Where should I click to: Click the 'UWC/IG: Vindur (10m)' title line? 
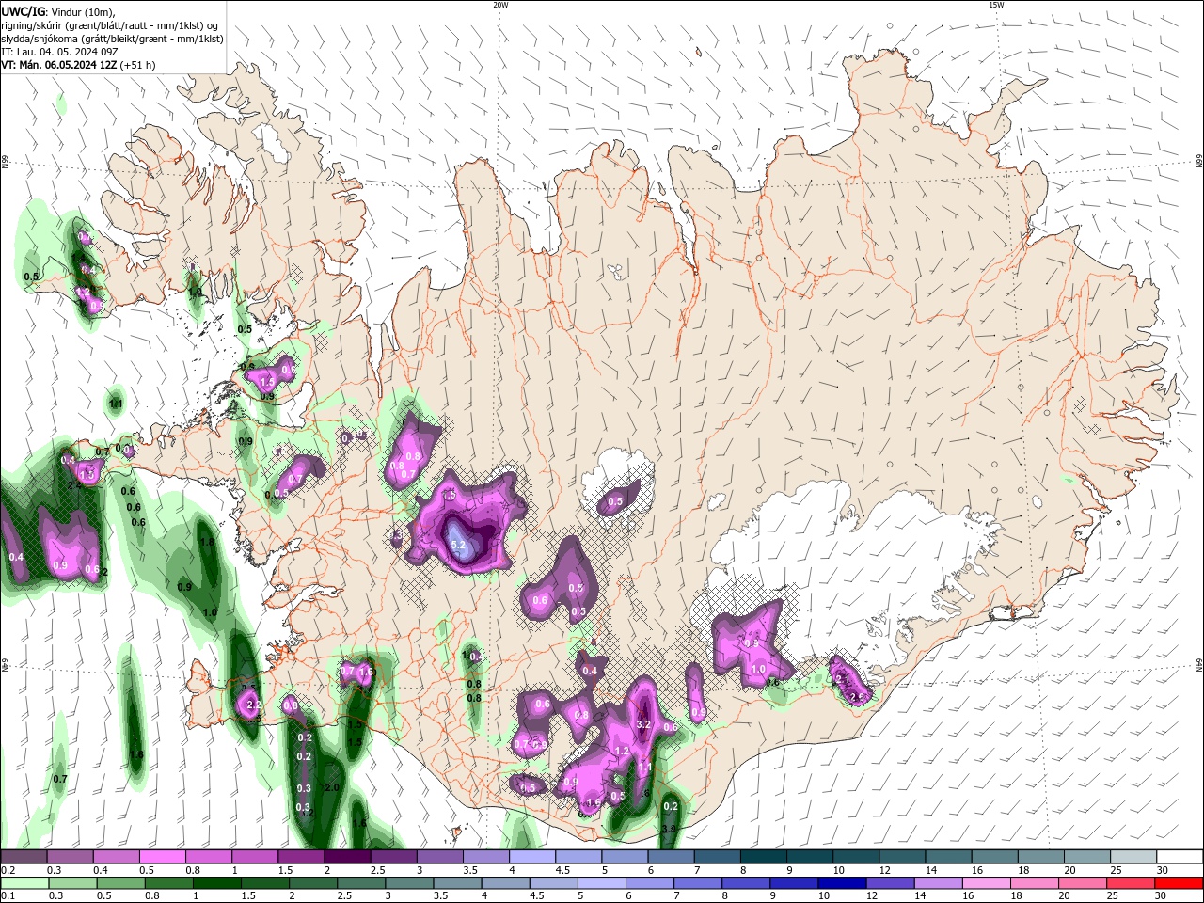(58, 11)
